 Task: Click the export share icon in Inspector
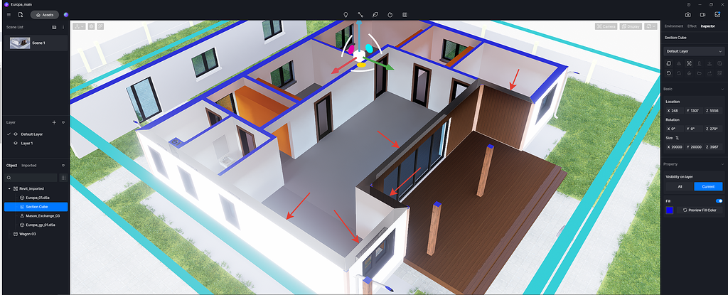pyautogui.click(x=710, y=73)
